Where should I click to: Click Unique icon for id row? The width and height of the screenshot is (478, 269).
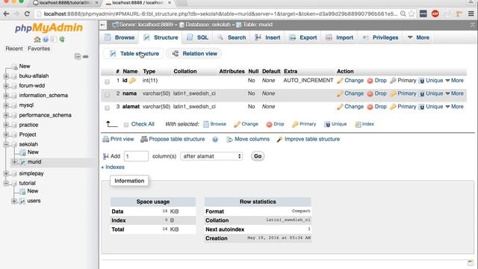click(421, 81)
